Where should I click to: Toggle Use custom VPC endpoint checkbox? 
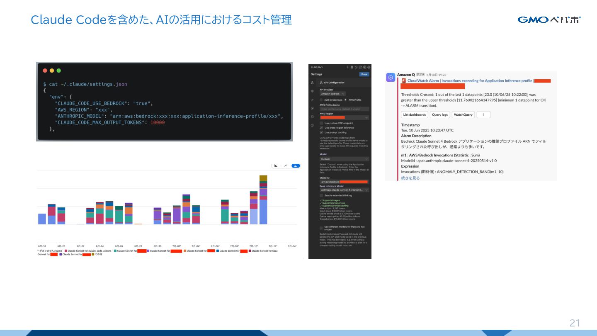click(x=321, y=123)
